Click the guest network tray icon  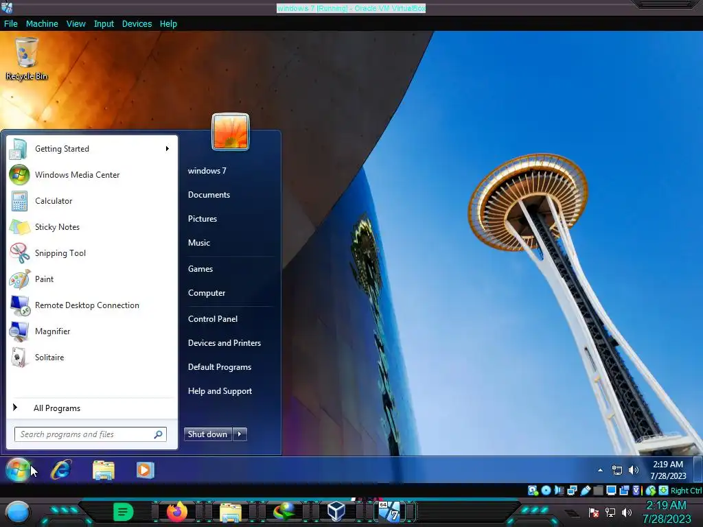coord(617,470)
